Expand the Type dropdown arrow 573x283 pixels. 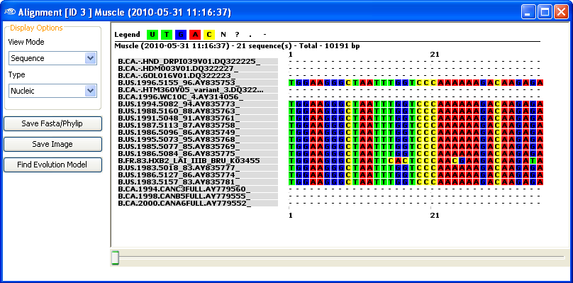click(x=91, y=91)
